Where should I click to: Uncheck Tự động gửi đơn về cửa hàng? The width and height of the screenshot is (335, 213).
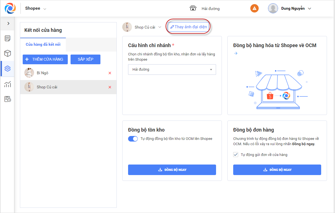236,155
